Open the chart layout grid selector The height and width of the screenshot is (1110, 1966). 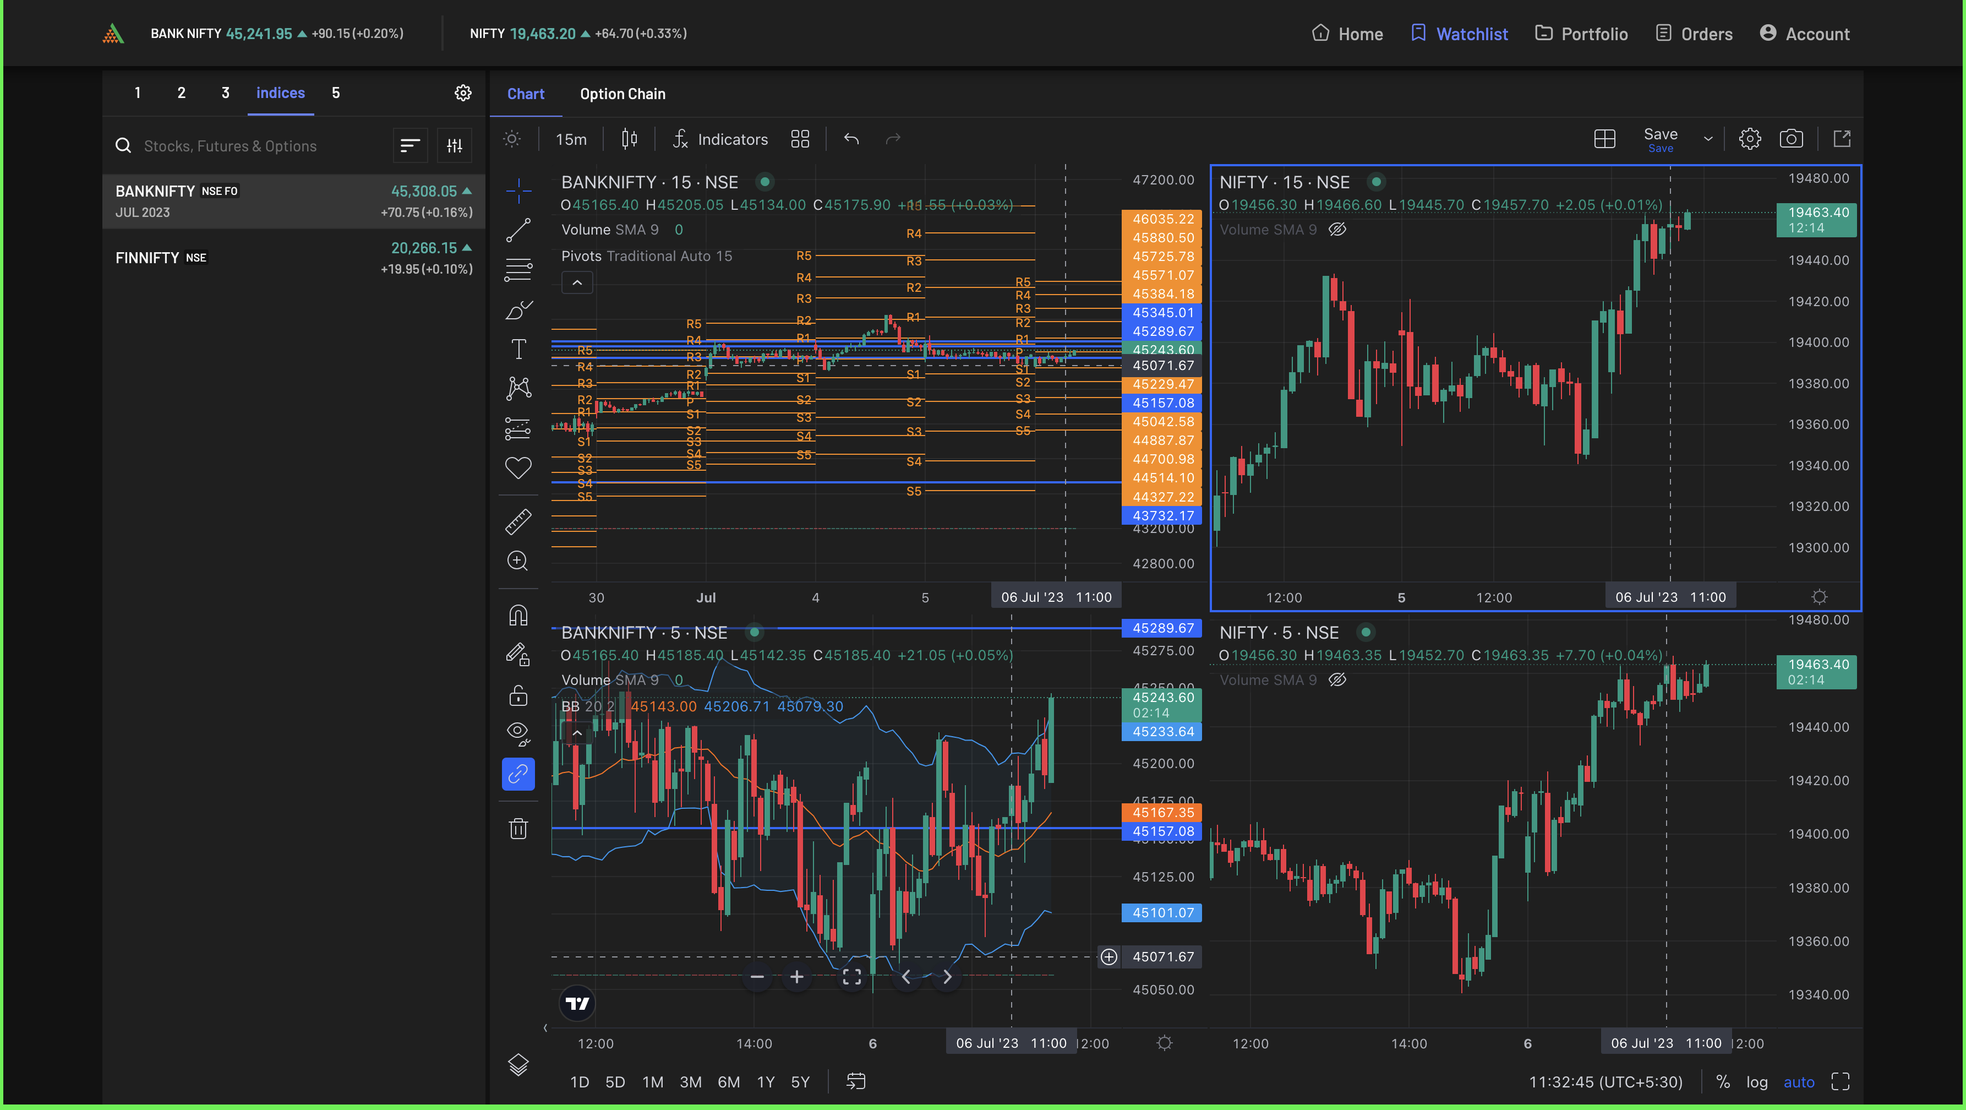(1604, 139)
